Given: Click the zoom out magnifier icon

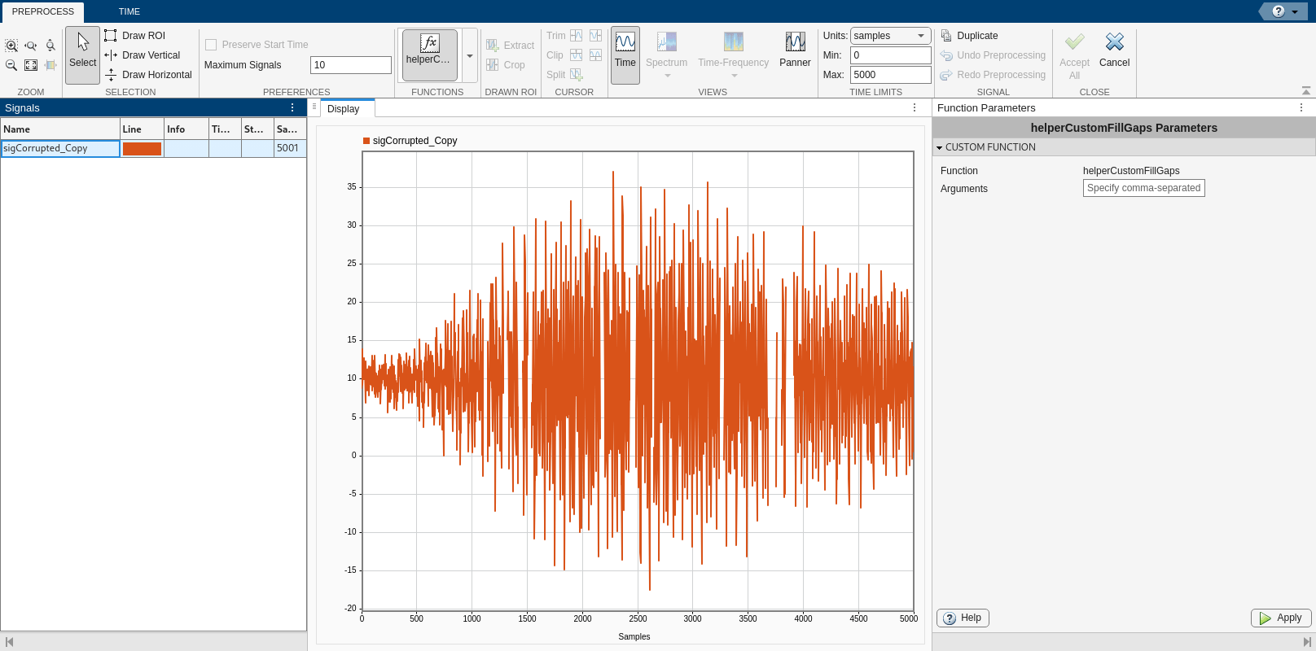Looking at the screenshot, I should (x=11, y=65).
